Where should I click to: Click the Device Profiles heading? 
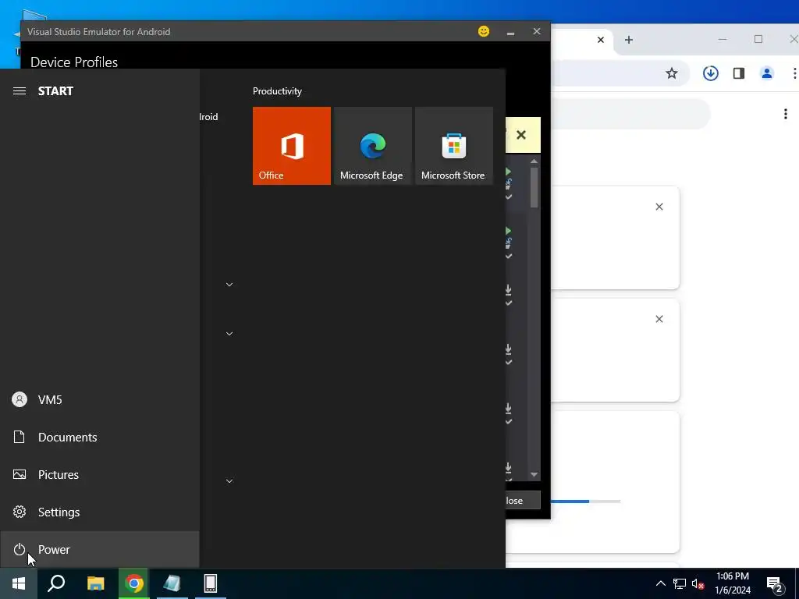click(74, 62)
